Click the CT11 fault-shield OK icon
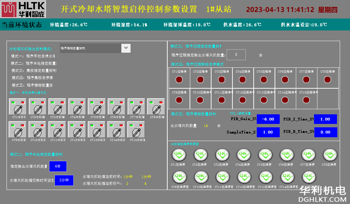350x204 pixels. [x=221, y=177]
